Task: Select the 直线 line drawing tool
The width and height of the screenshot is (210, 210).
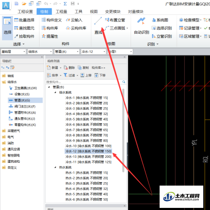Action: pyautogui.click(x=98, y=26)
